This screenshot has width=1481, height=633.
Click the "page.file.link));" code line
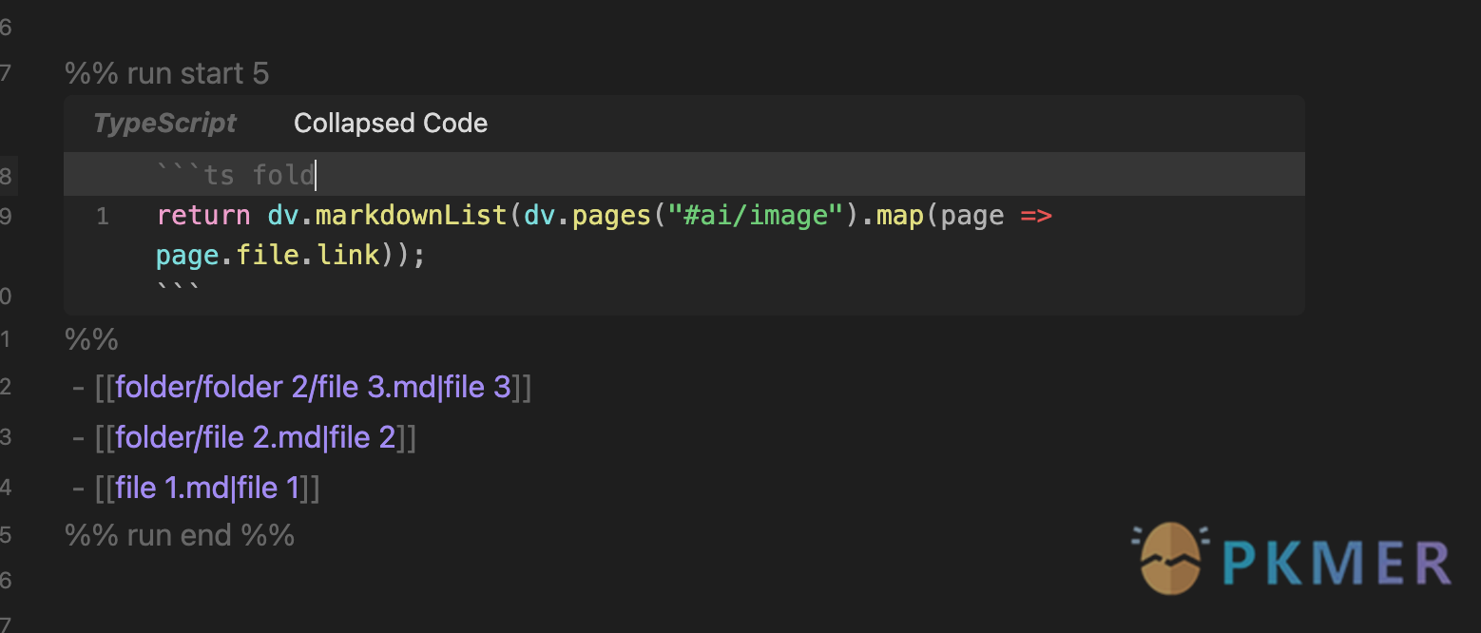pyautogui.click(x=291, y=255)
